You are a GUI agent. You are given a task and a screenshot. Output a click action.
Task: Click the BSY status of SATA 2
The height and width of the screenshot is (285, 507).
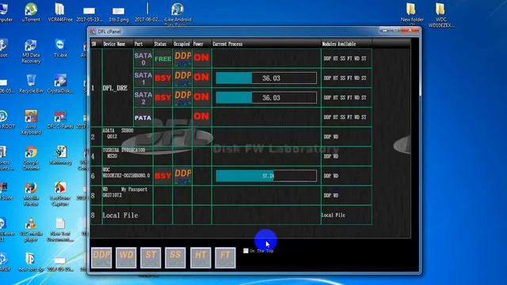[162, 97]
